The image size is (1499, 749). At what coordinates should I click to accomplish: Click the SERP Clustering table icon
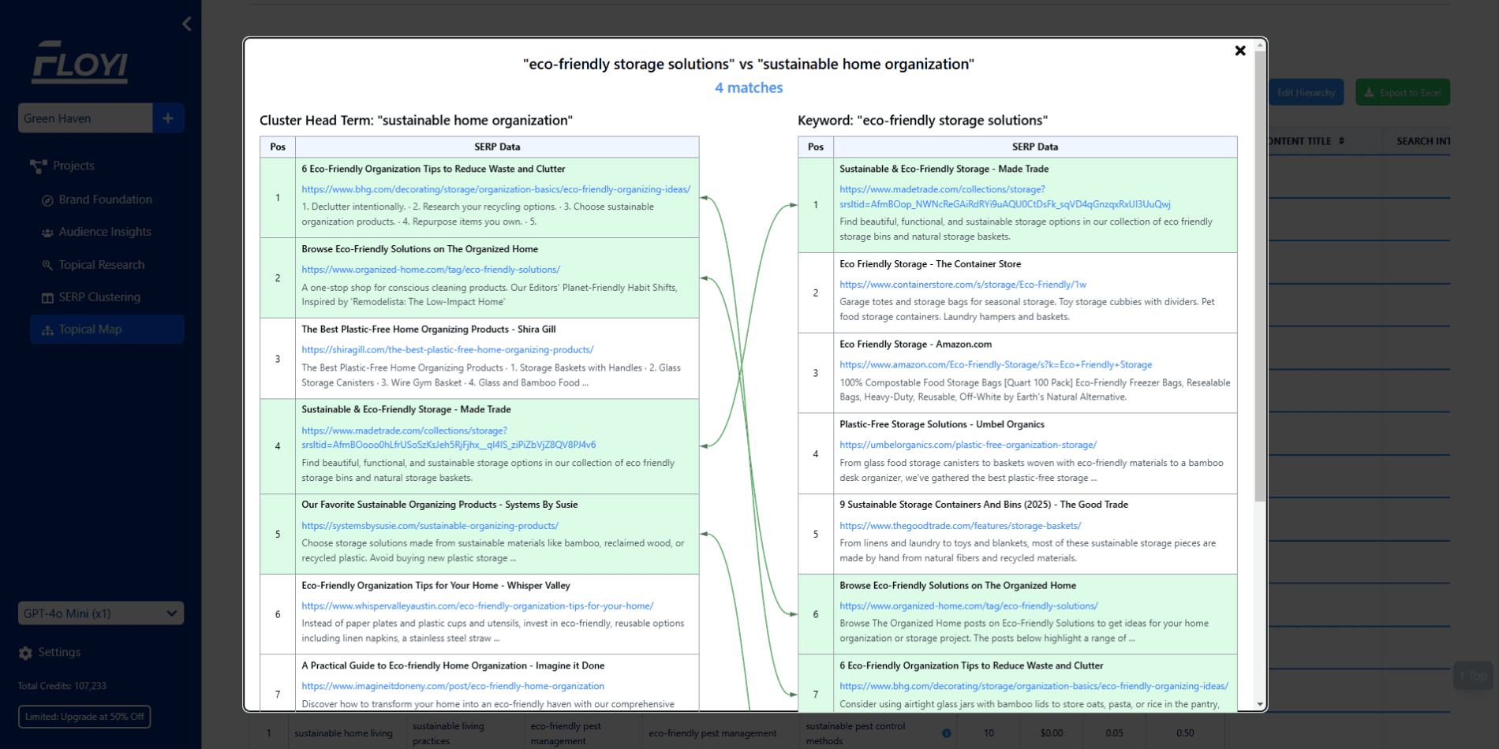pyautogui.click(x=47, y=298)
